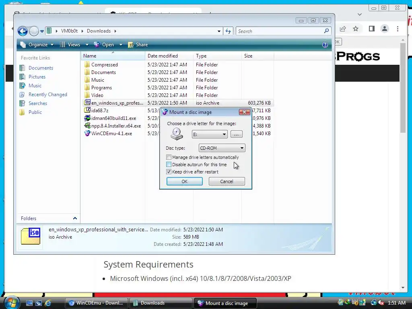Uncheck Keep drive after restart

point(169,171)
